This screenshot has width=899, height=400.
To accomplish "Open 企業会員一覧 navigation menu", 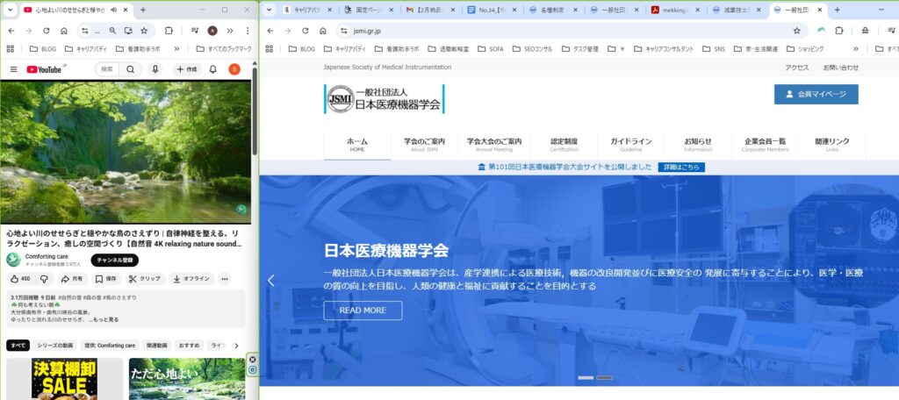I will pos(765,145).
